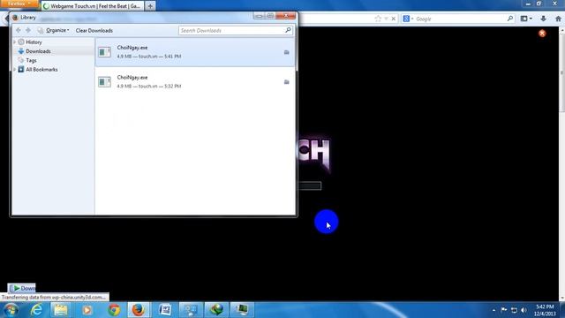Open the network tray icon
This screenshot has width=565, height=318.
pyautogui.click(x=514, y=310)
